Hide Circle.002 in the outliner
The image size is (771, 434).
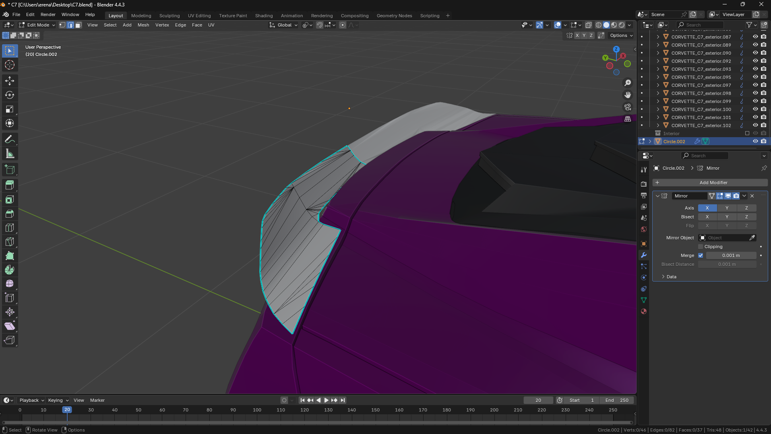coord(755,141)
